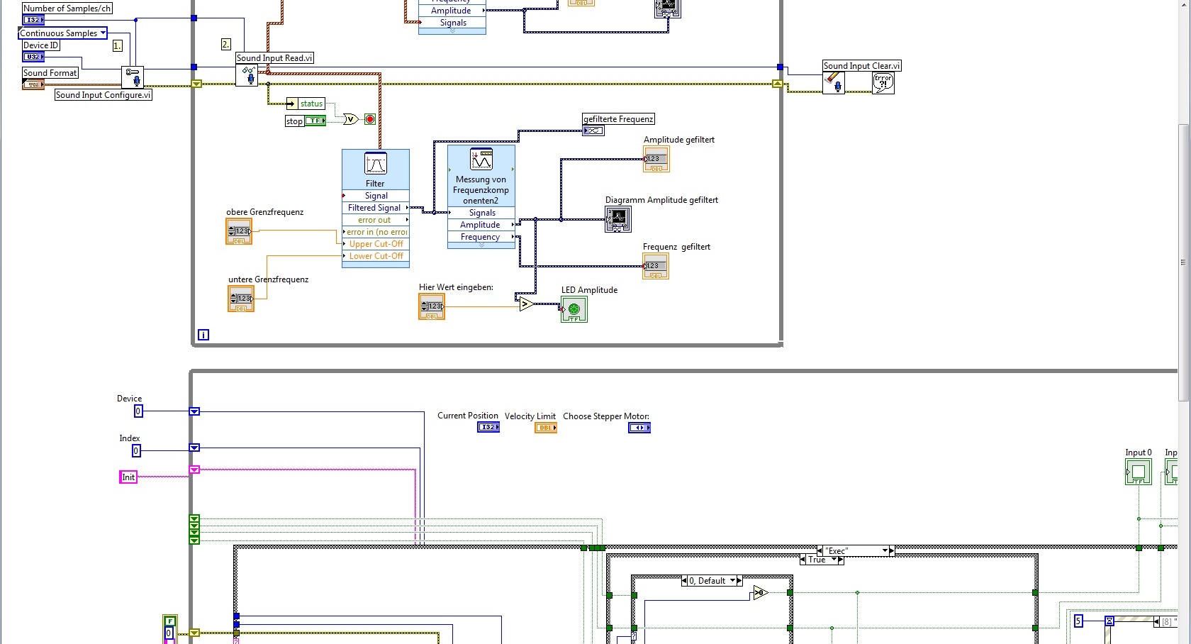Click the Frequency output row under Messung von Frequenzkomponenten2
Screen dimensions: 1191x644
click(481, 237)
